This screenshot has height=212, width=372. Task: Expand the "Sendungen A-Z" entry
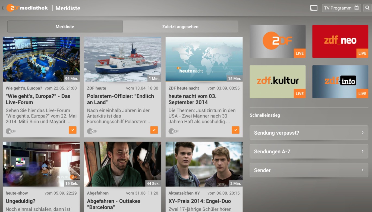(x=309, y=151)
